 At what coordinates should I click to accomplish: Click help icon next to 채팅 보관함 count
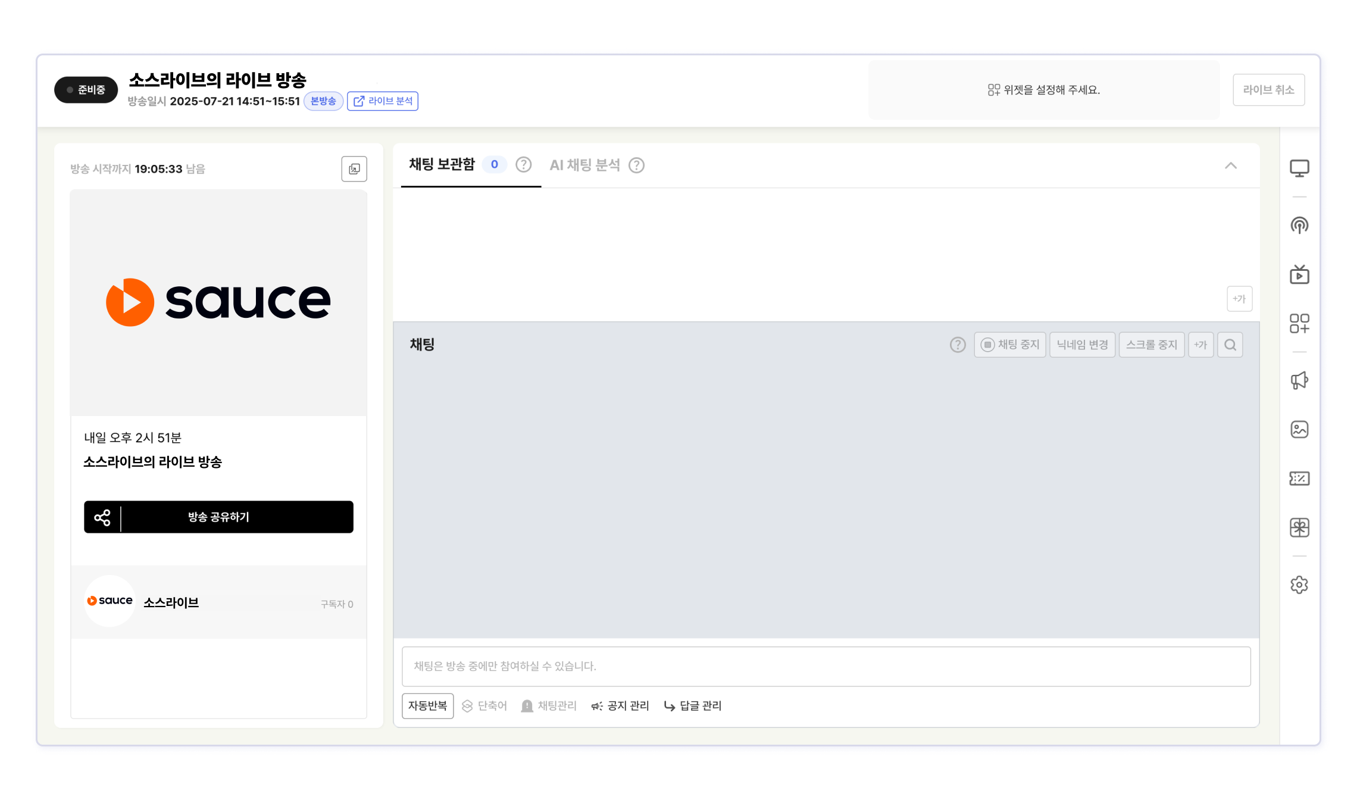(523, 165)
